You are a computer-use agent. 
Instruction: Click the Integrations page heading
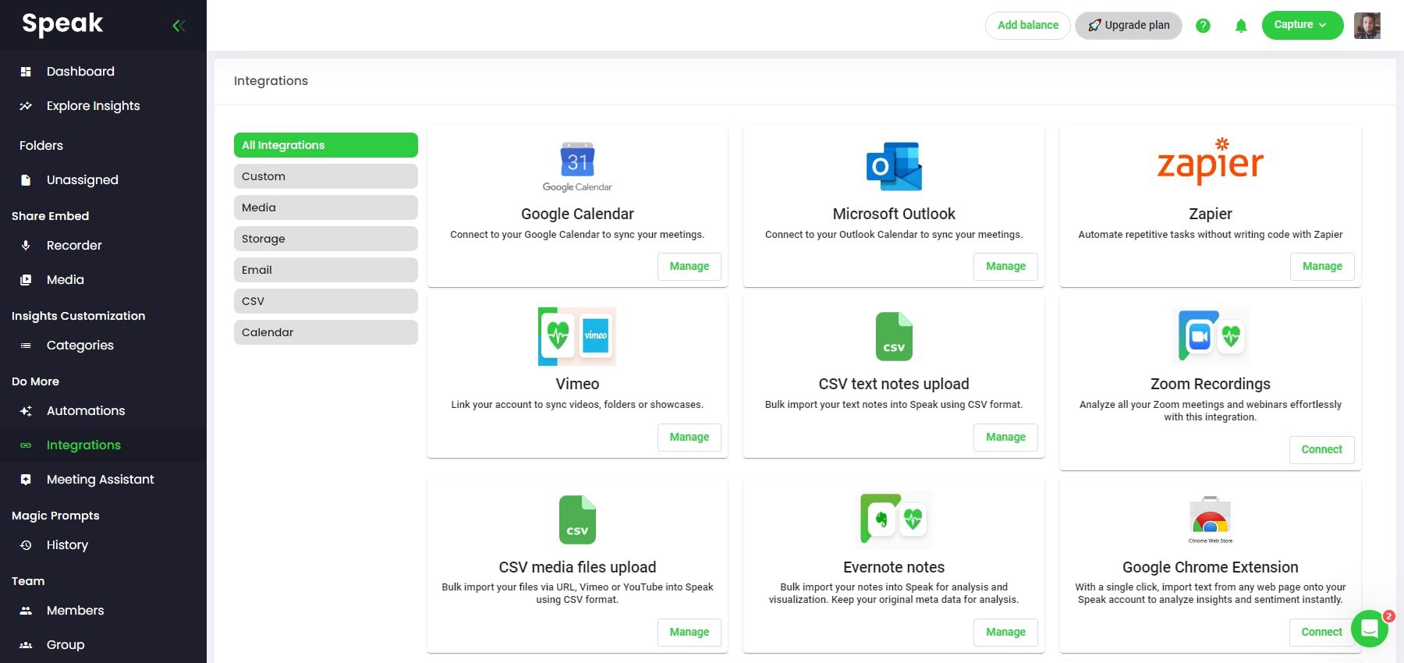point(271,81)
